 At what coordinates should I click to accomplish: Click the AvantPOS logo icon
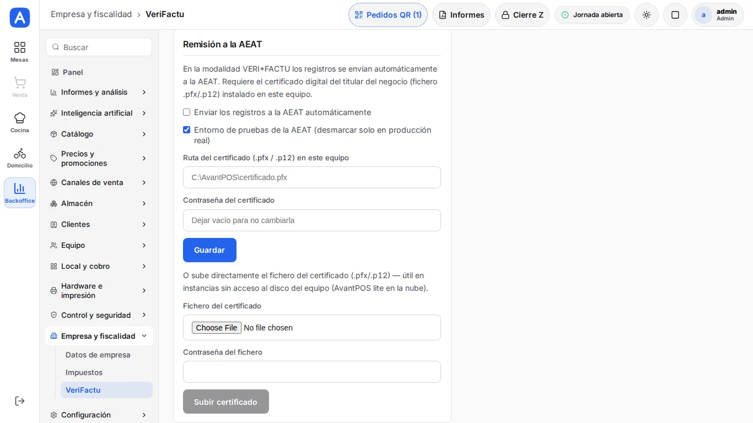point(20,18)
